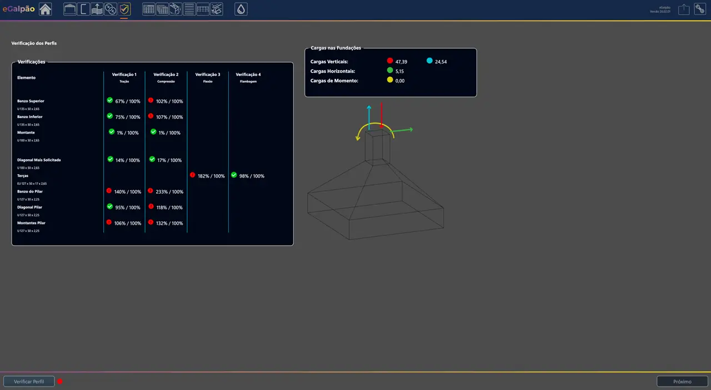
Task: Click the Próximo button
Action: tap(682, 382)
